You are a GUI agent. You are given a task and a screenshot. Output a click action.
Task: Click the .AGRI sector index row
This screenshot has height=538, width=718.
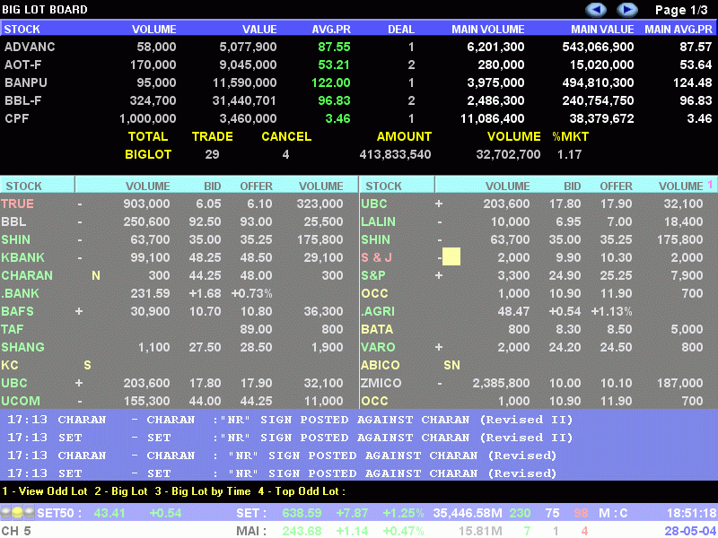pyautogui.click(x=539, y=311)
